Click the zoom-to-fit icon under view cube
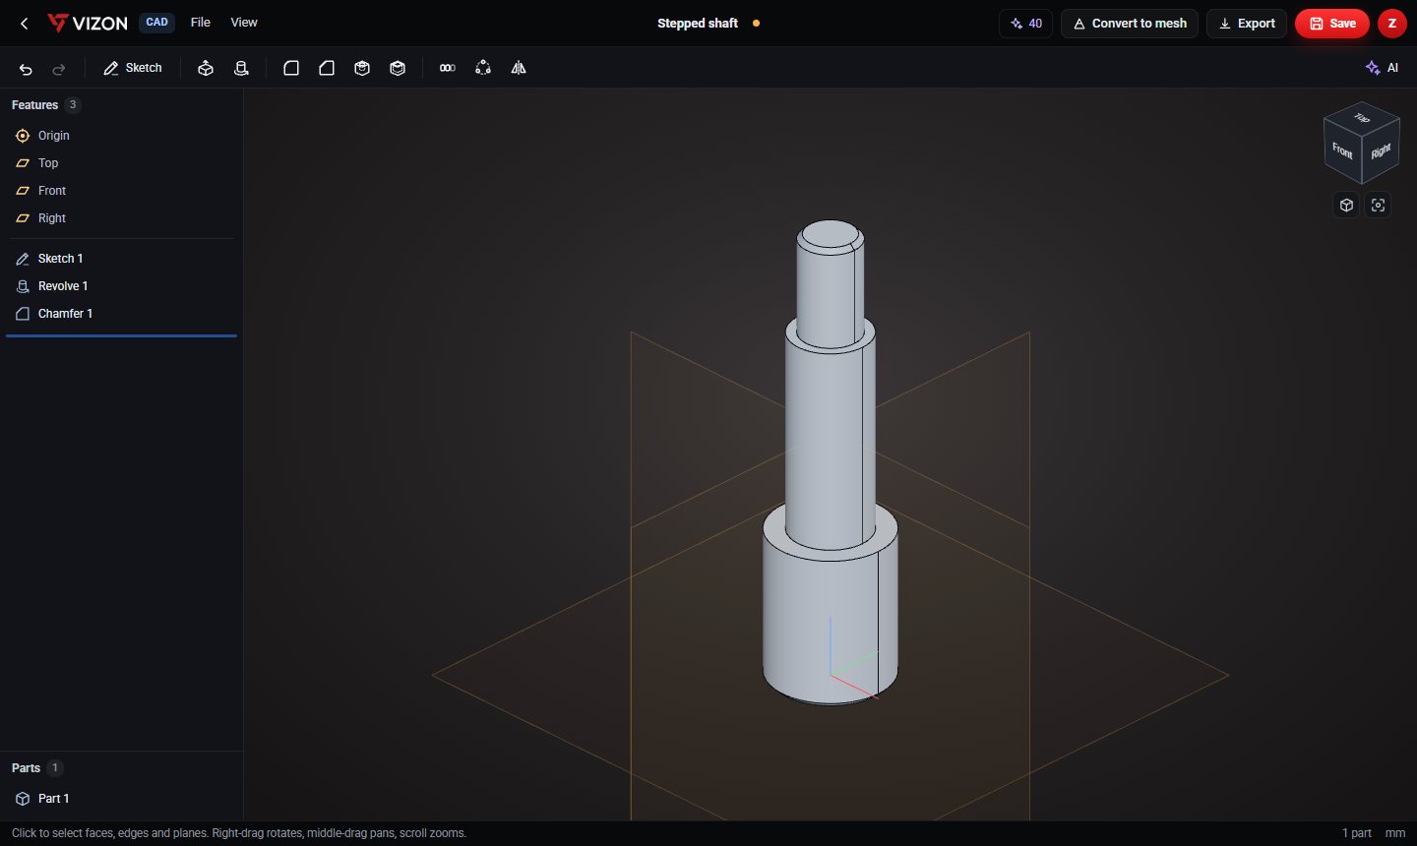This screenshot has height=846, width=1417. 1378,205
